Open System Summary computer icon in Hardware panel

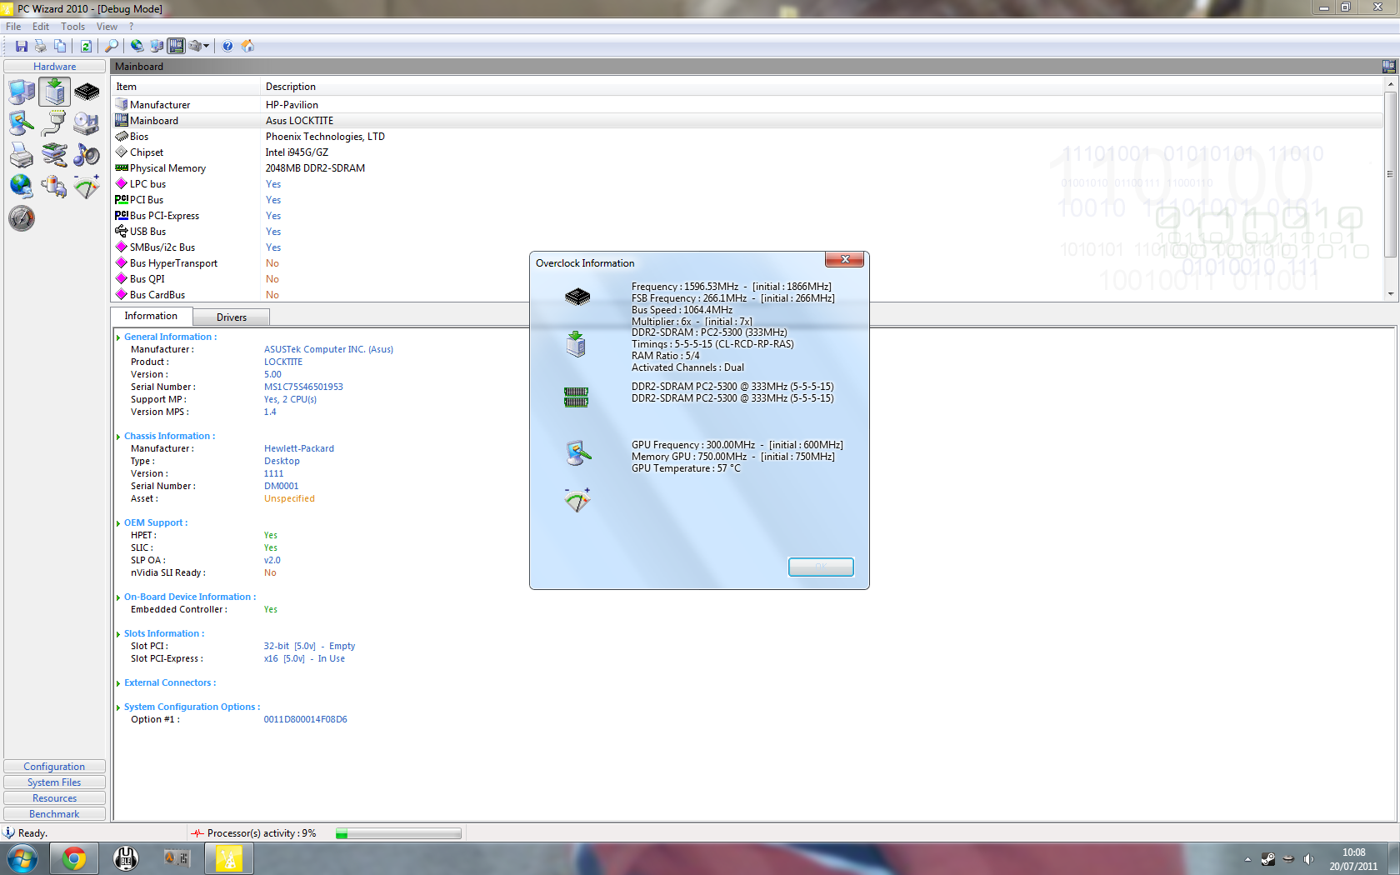click(x=22, y=92)
